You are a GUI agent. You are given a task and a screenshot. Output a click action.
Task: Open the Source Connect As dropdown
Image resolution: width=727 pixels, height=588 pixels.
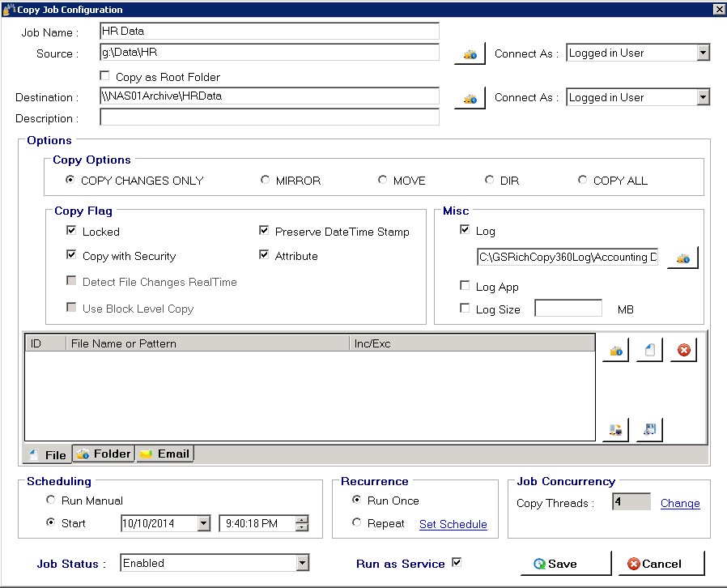703,53
